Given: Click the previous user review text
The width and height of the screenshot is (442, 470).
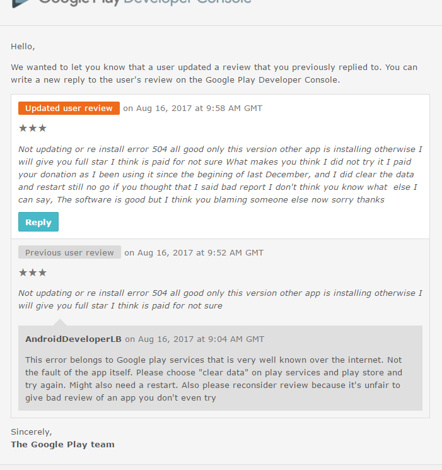Looking at the screenshot, I should click(x=220, y=299).
